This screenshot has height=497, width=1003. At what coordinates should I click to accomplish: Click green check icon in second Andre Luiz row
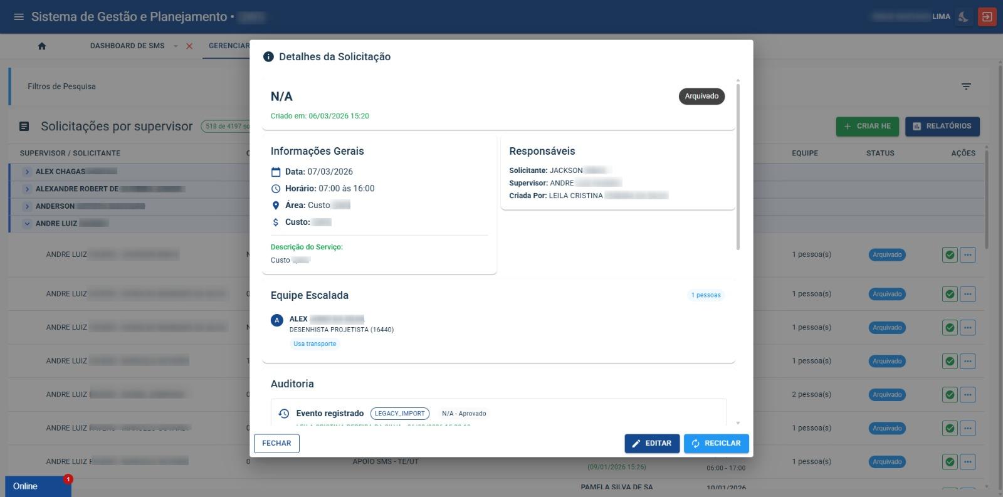(x=950, y=294)
